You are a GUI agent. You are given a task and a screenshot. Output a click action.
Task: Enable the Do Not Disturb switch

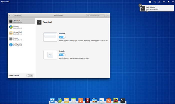[x=29, y=75]
